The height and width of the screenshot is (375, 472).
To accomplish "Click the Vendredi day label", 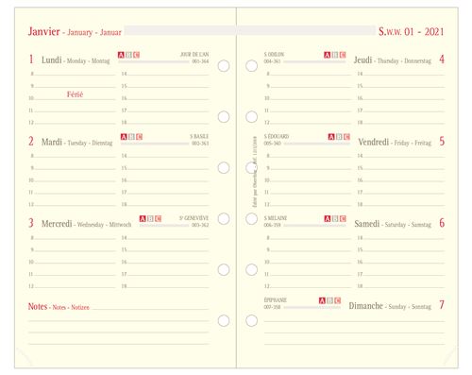I will click(x=374, y=142).
